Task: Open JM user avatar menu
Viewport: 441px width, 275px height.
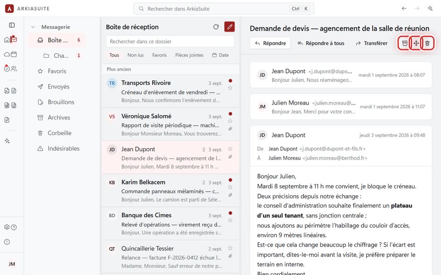Action: [12, 264]
